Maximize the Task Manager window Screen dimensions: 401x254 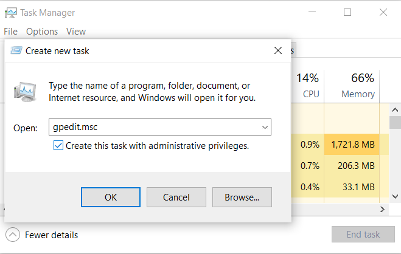click(x=347, y=12)
